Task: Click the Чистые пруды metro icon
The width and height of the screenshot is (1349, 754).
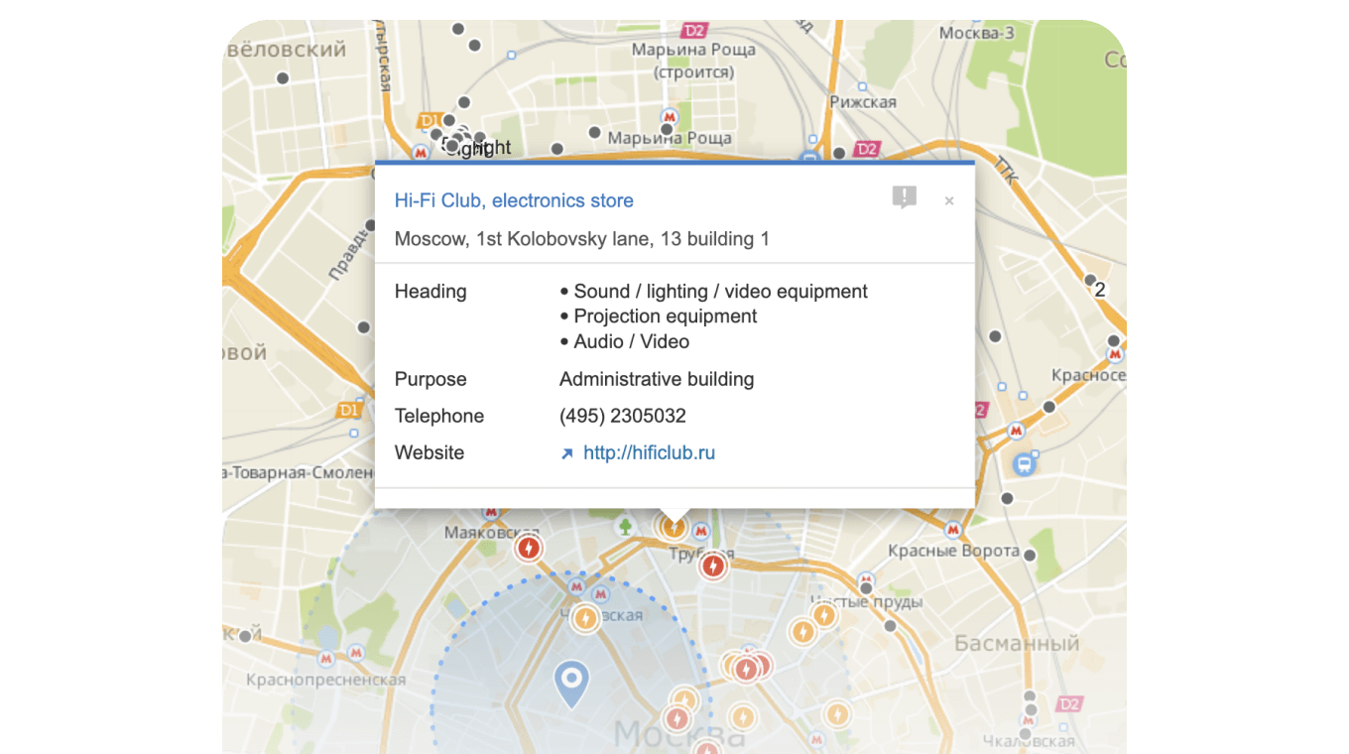Action: point(866,581)
